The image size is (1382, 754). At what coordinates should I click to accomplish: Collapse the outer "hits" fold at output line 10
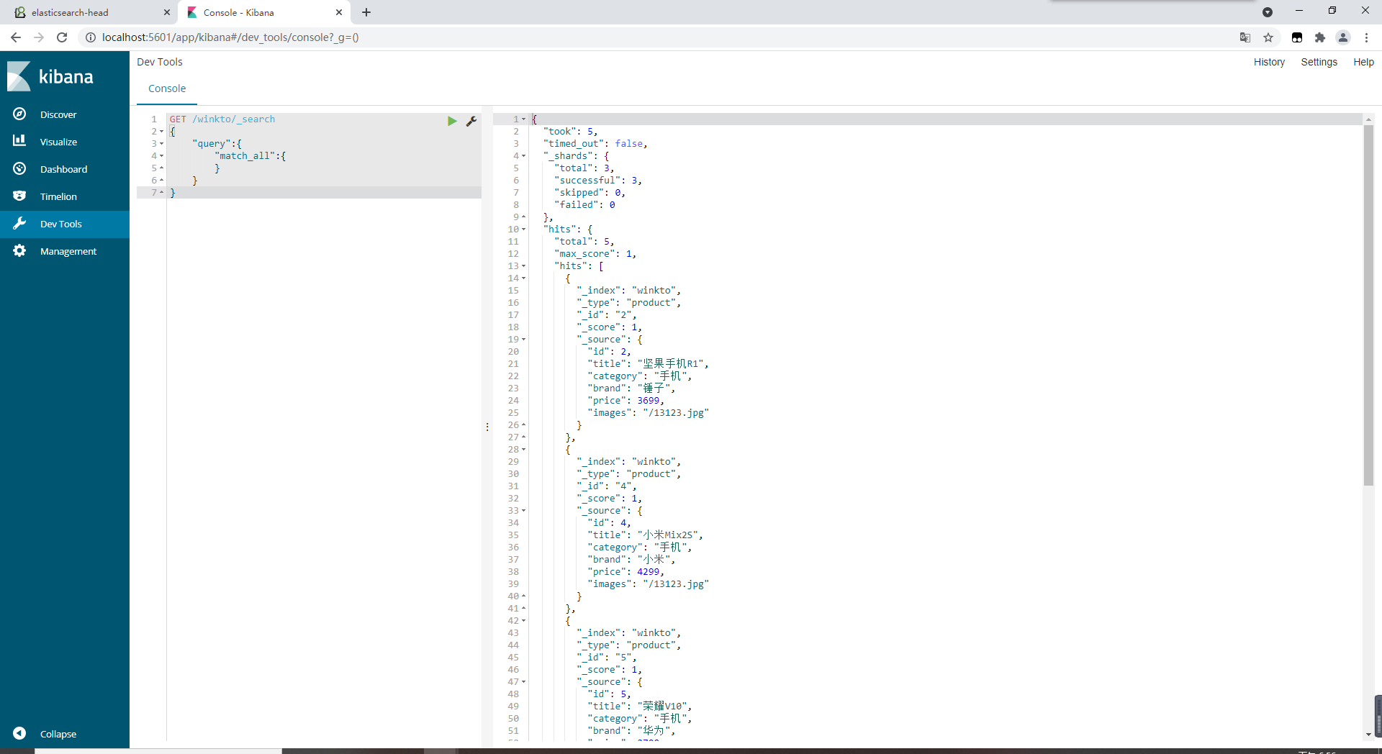[523, 230]
